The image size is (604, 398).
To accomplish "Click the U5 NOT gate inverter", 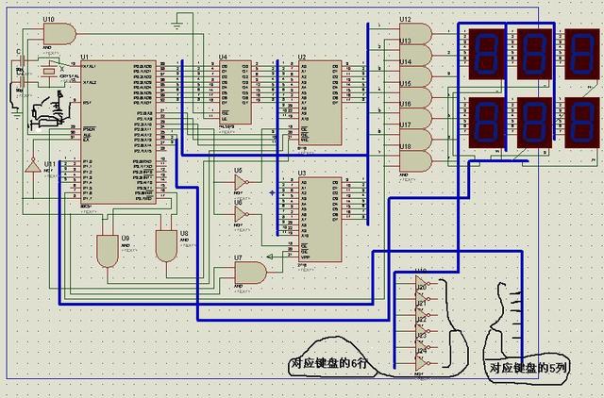I will [242, 183].
